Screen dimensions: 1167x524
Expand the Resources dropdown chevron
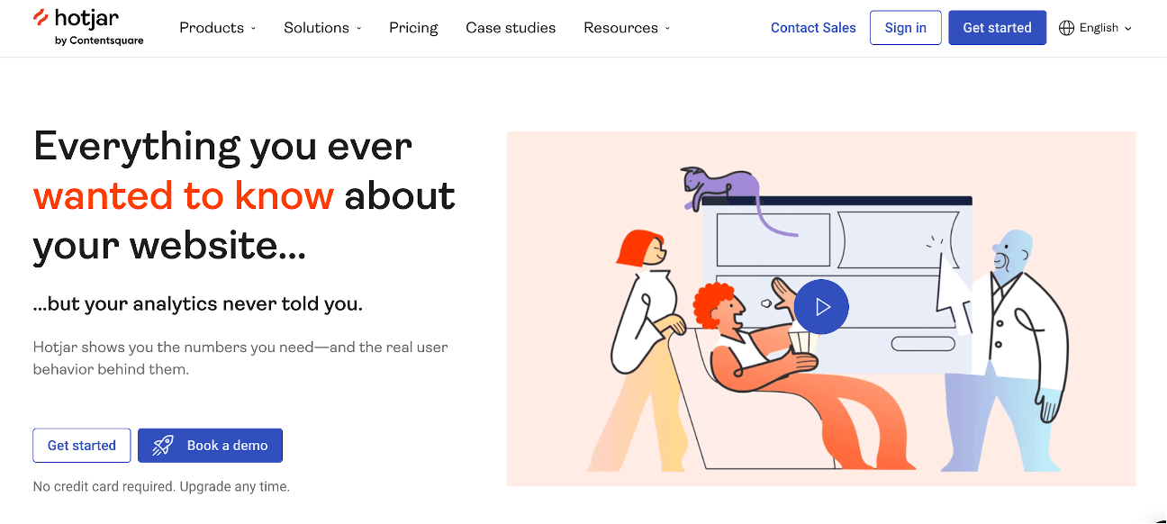coord(667,29)
